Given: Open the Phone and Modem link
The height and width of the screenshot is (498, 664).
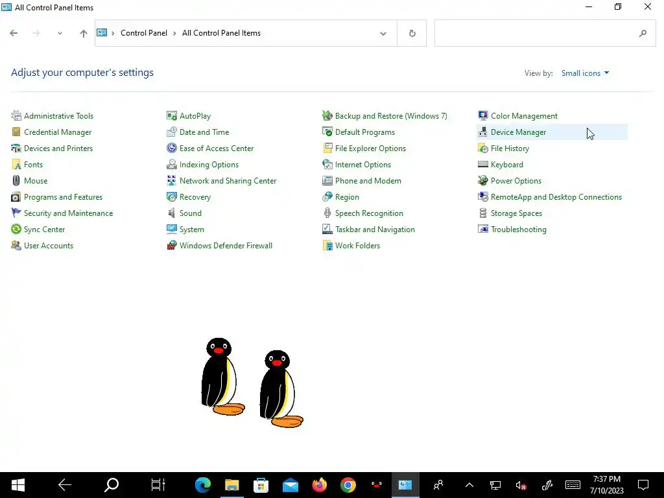Looking at the screenshot, I should pos(368,181).
